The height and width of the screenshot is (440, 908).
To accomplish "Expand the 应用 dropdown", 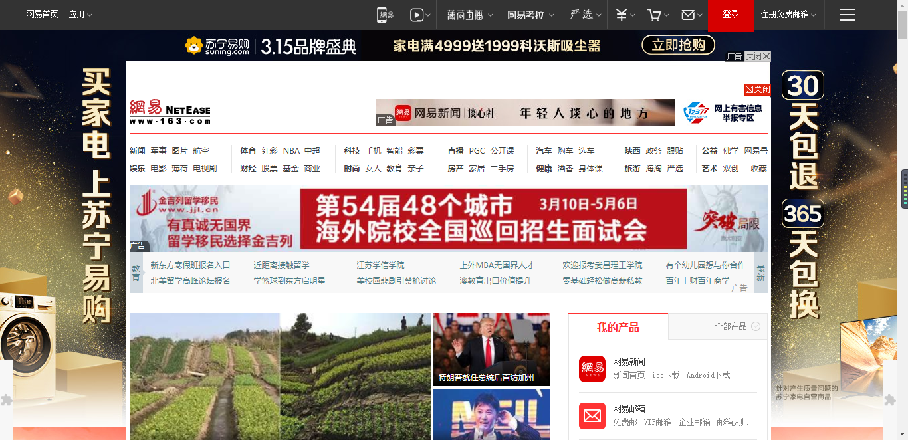I will (x=80, y=15).
